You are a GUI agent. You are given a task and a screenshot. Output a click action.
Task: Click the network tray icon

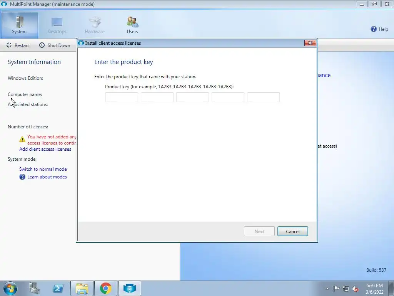point(346,289)
